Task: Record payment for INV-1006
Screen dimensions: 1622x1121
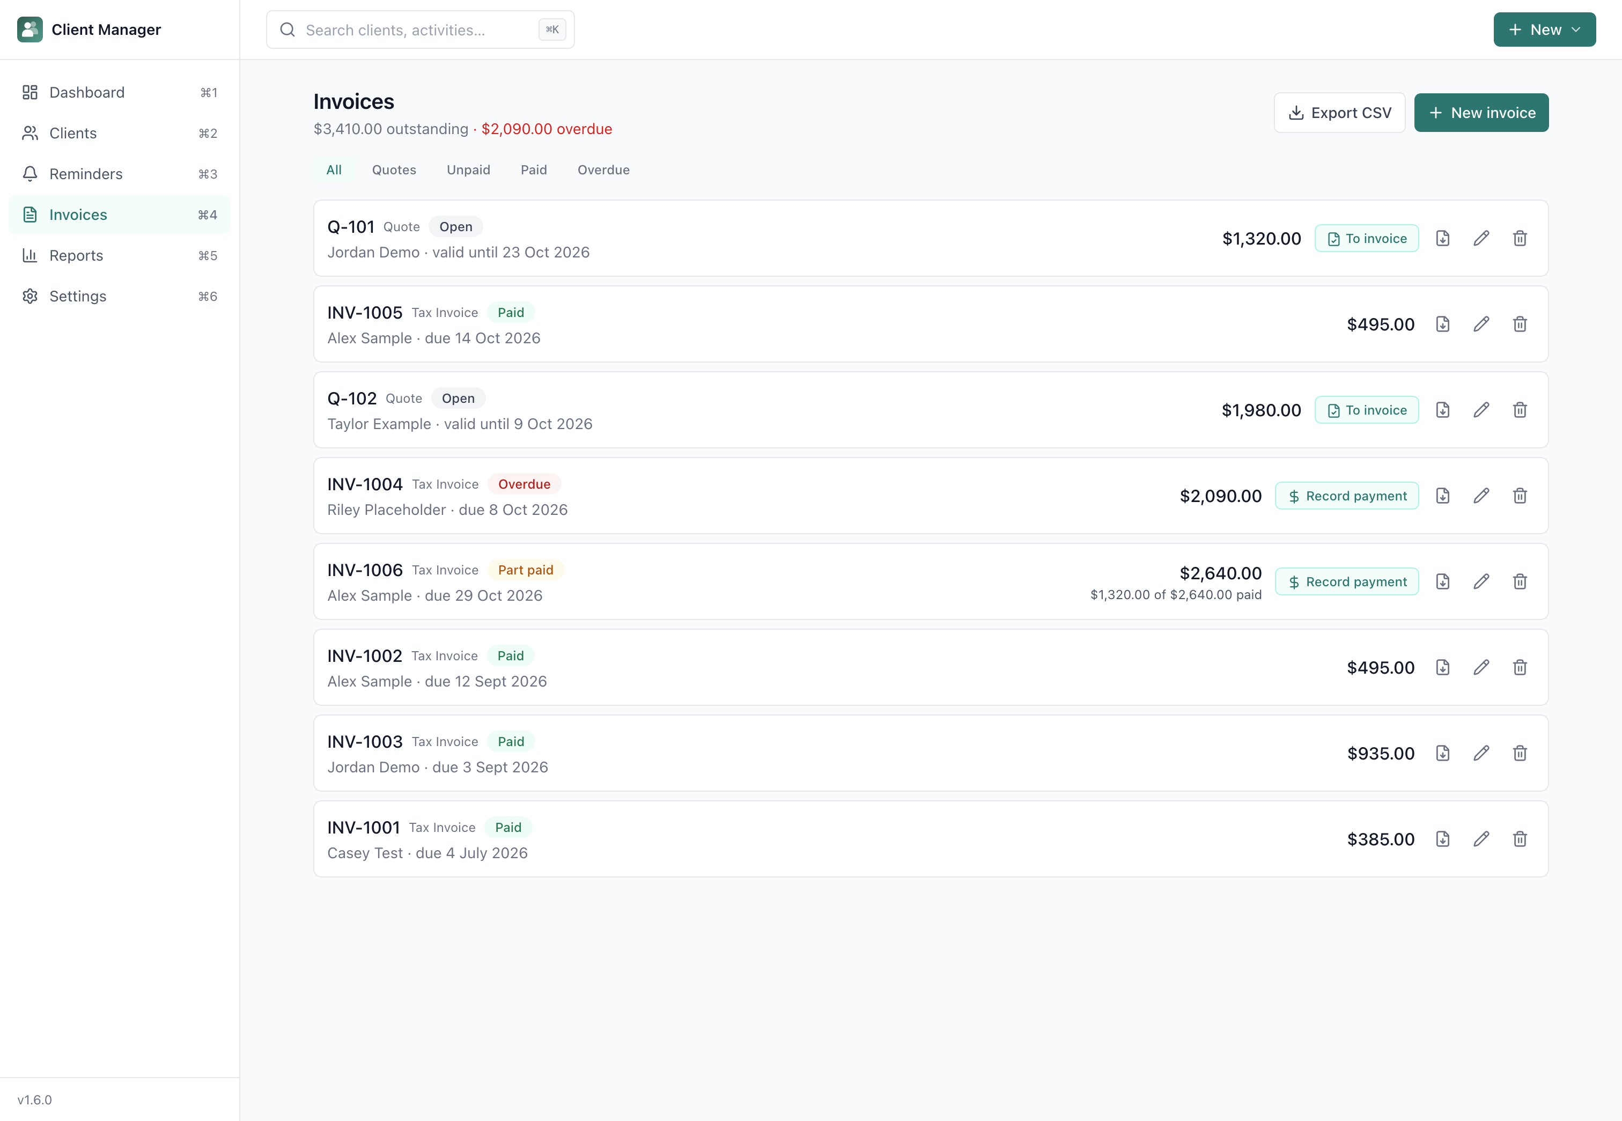Action: 1347,581
